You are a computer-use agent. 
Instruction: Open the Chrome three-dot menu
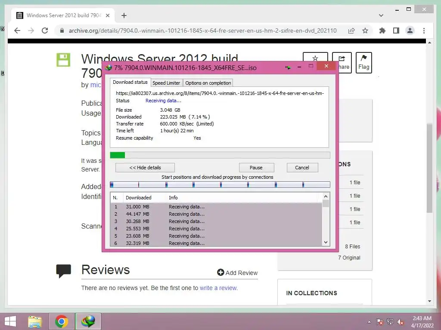424,31
